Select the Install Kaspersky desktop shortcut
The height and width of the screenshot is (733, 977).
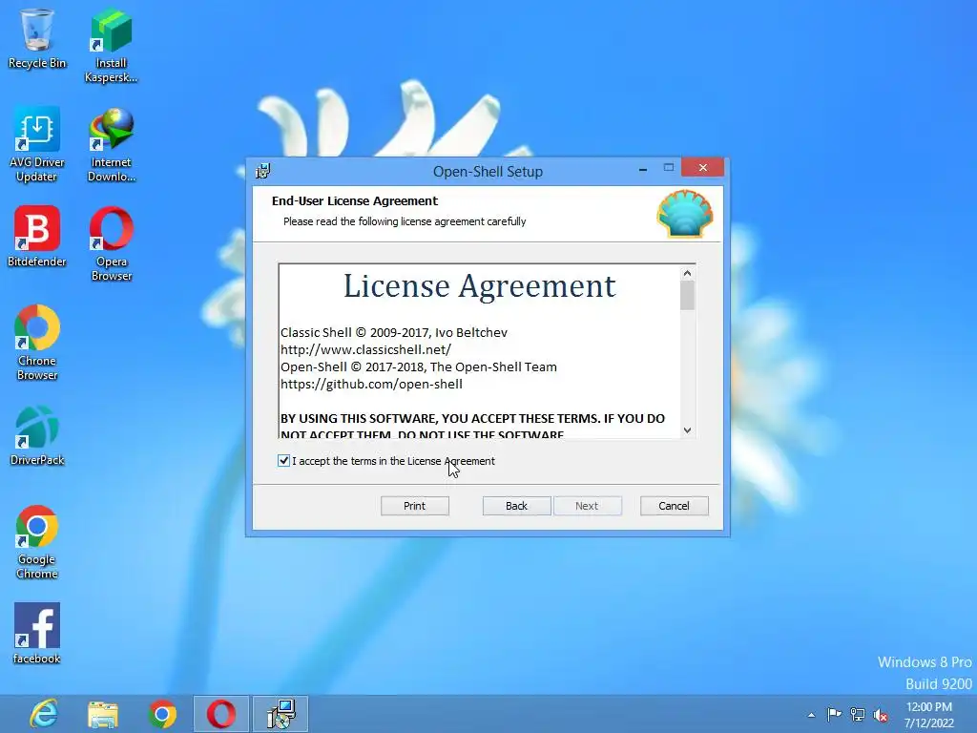[x=111, y=45]
